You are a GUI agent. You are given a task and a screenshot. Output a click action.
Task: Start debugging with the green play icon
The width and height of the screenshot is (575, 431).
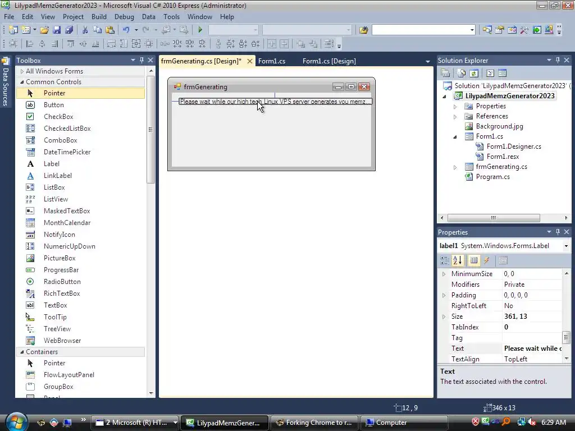point(200,30)
